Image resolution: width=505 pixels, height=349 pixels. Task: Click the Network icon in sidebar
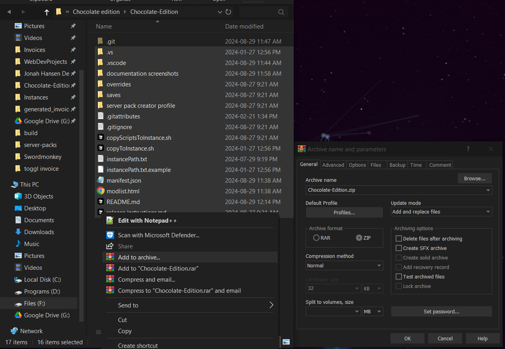coord(14,331)
